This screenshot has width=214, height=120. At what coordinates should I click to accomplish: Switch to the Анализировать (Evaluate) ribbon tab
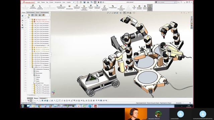44,12
